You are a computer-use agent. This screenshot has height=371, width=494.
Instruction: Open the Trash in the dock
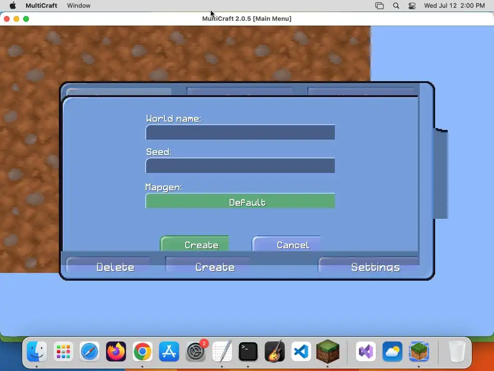pos(457,351)
